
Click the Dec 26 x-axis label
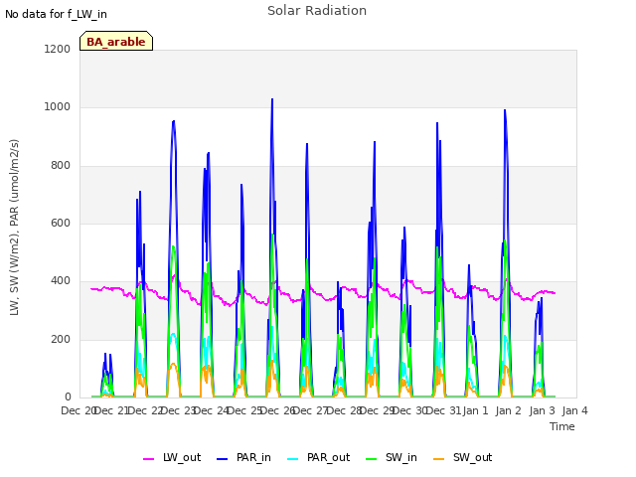coord(278,410)
